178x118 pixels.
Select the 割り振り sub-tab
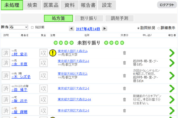[89, 18]
